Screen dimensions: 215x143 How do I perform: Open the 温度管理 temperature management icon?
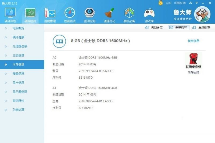(50, 15)
